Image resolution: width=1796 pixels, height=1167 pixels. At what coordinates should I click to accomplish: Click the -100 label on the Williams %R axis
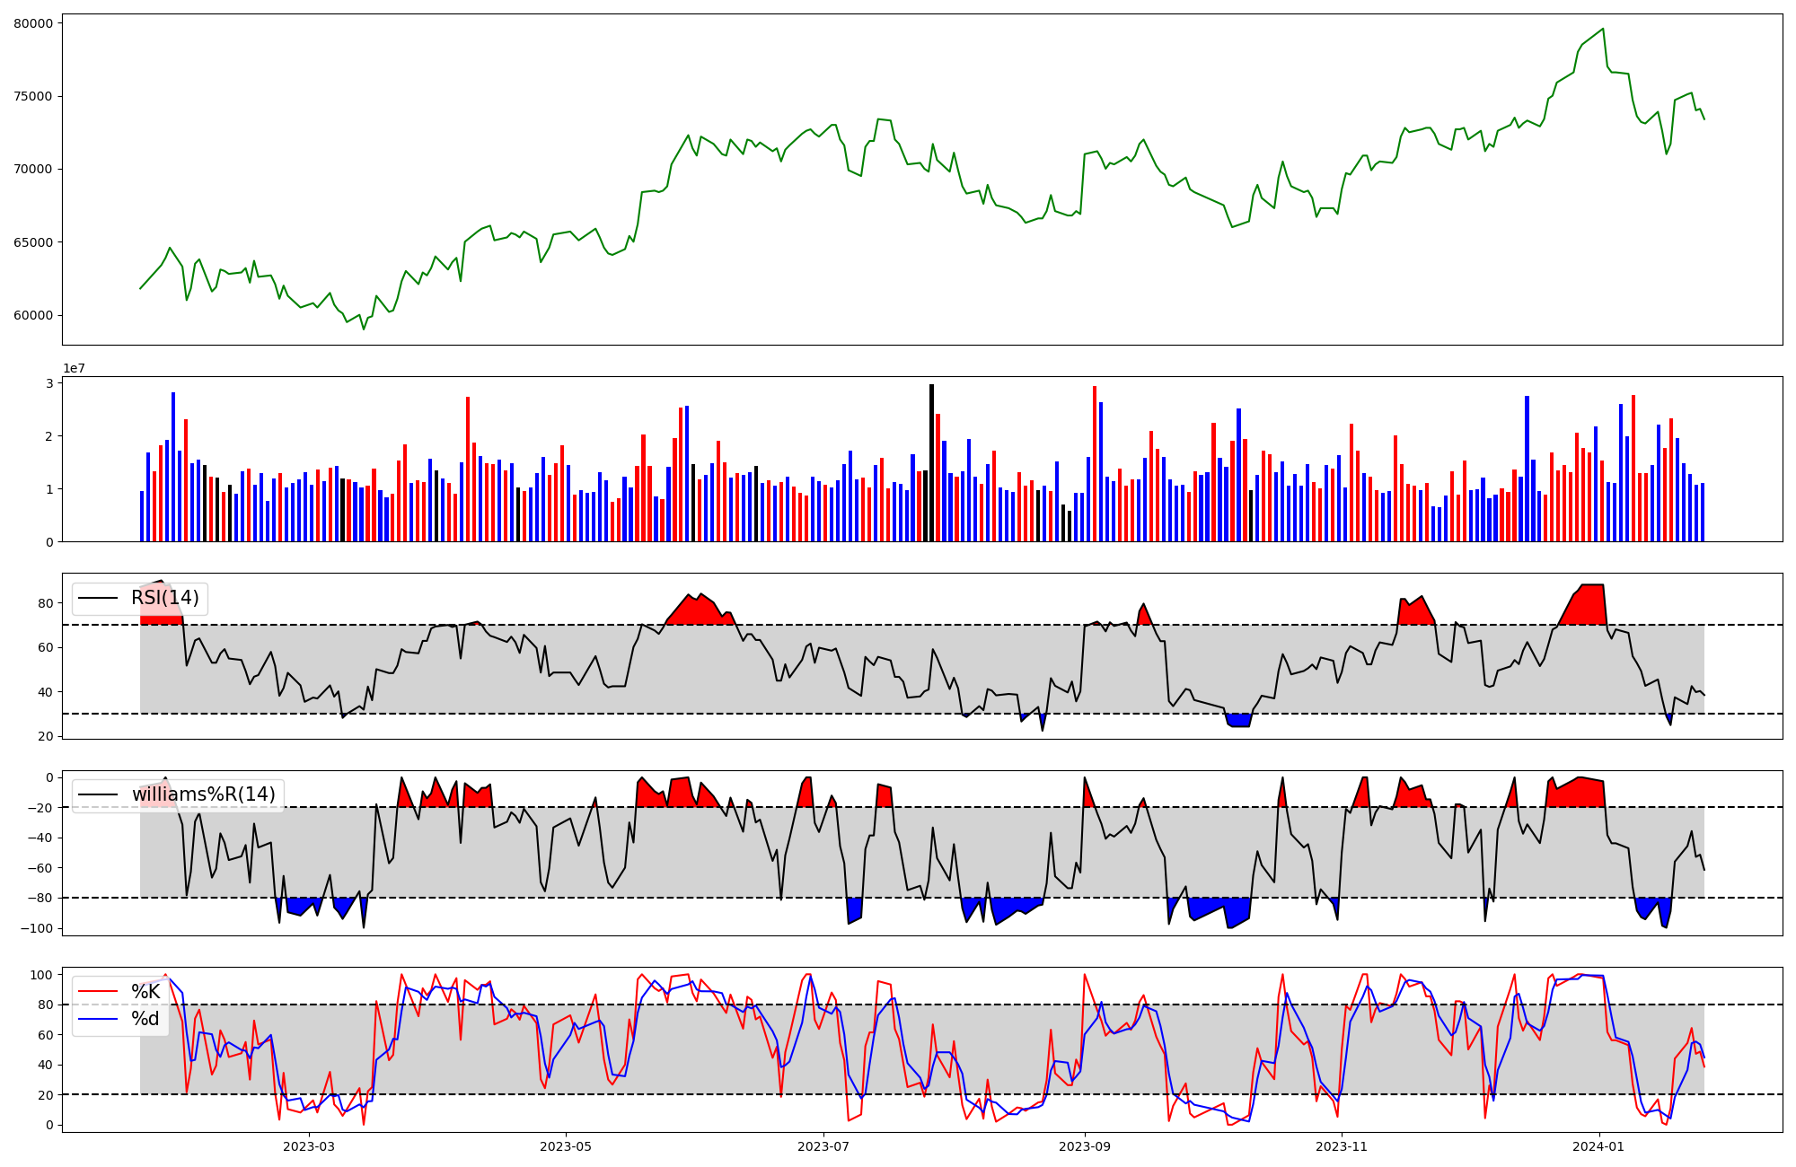(x=35, y=928)
